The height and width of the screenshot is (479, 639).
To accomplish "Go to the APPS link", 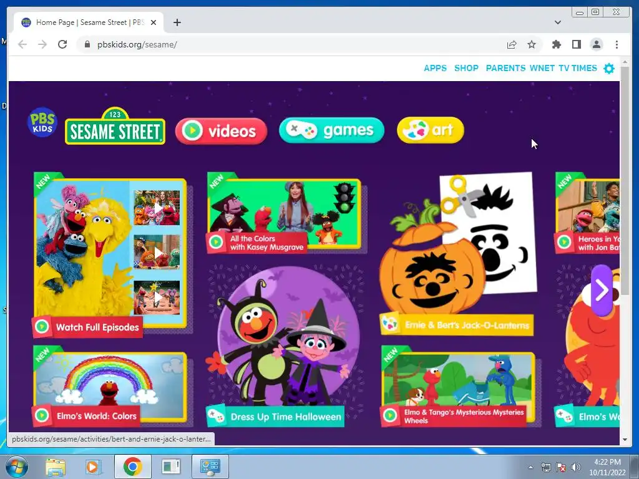I will coord(435,68).
